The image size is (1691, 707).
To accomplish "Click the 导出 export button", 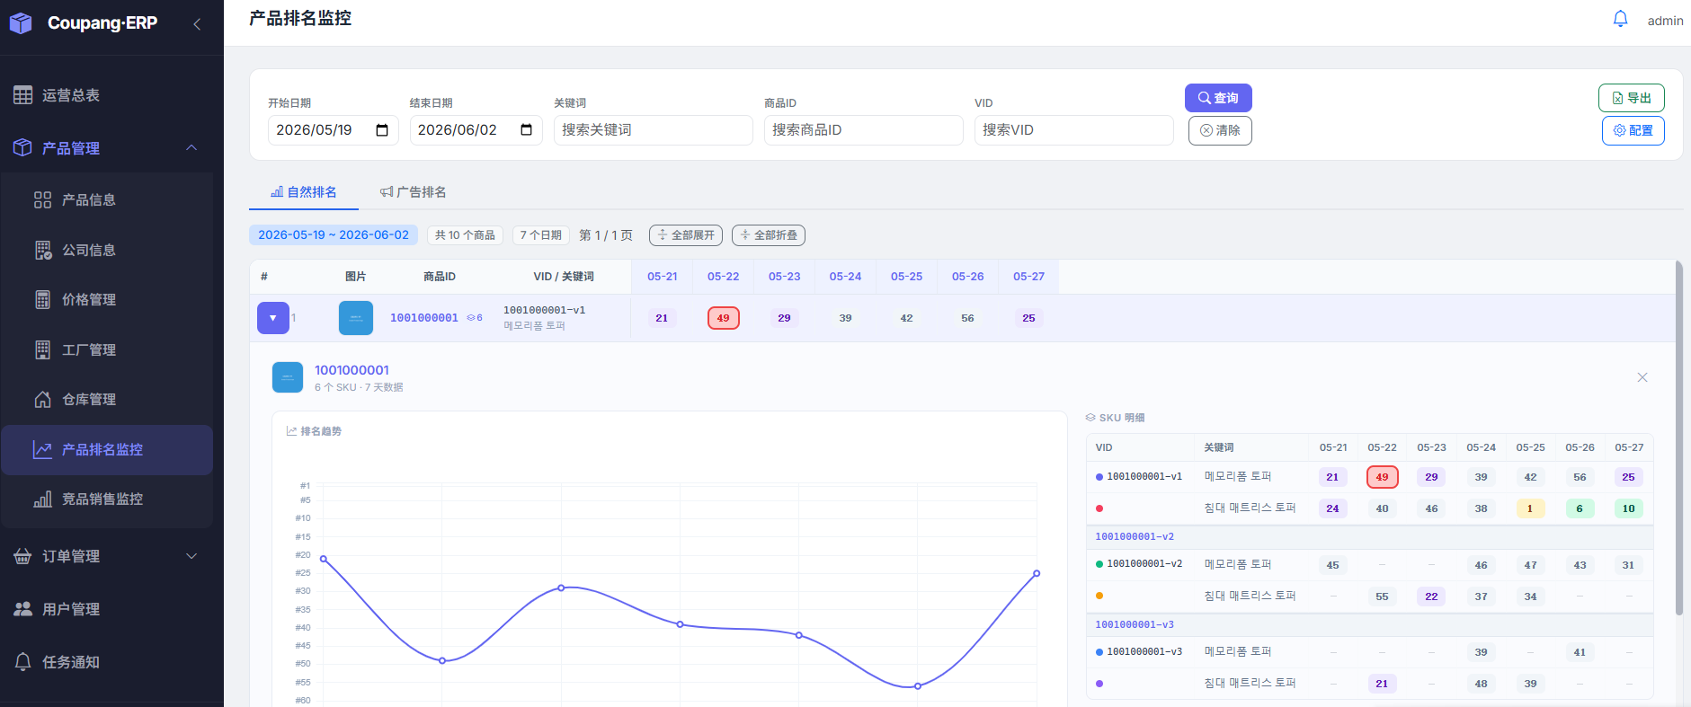I will [x=1632, y=98].
